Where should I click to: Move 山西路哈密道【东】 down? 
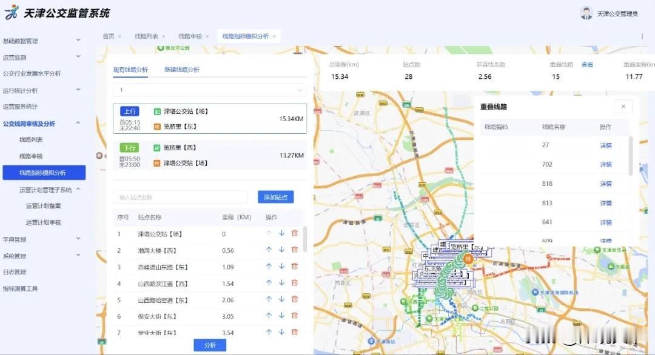pyautogui.click(x=281, y=299)
